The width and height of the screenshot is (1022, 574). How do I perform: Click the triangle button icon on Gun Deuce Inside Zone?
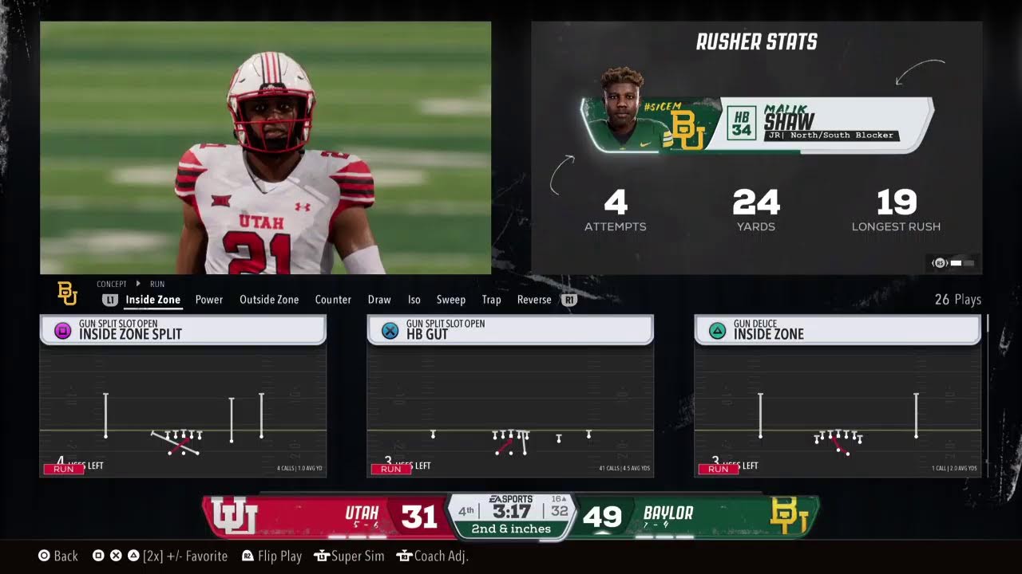717,330
